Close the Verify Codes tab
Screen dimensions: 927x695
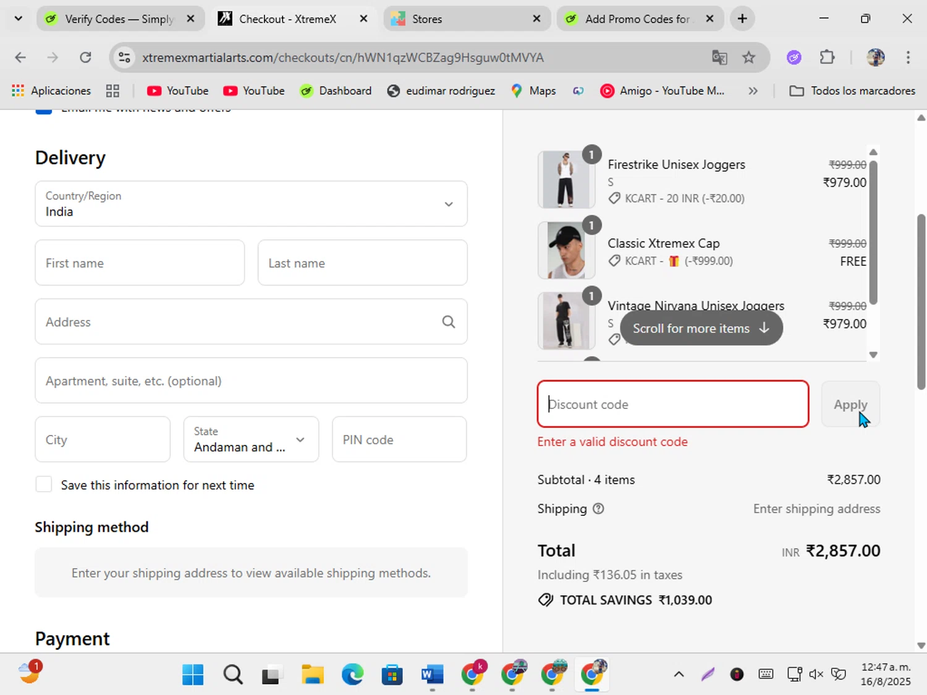191,19
